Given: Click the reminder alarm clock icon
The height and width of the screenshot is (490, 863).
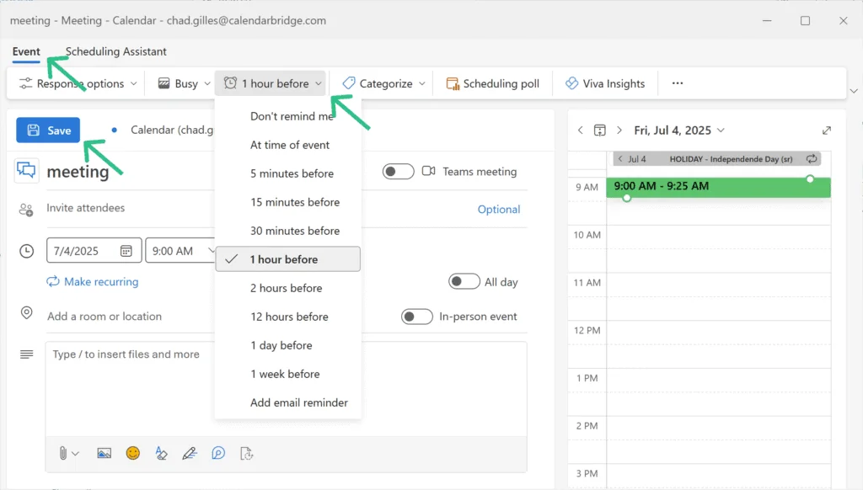Looking at the screenshot, I should click(230, 83).
